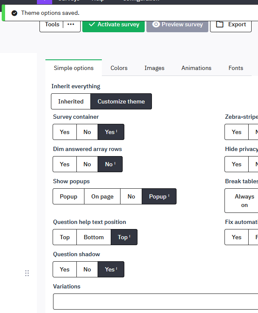Click the drag handle dots in the left panel

[27, 273]
